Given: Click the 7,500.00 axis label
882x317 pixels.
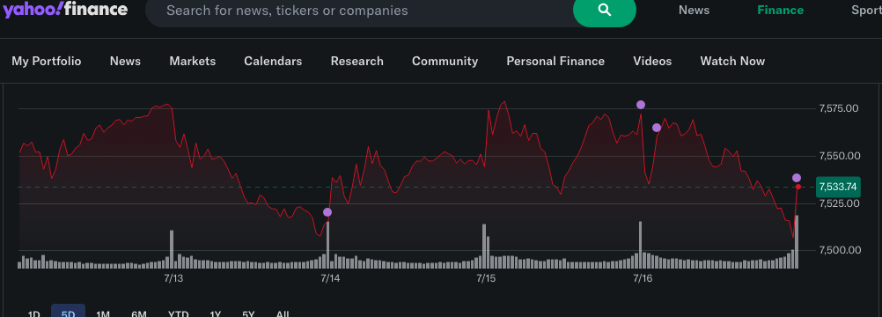Looking at the screenshot, I should [839, 250].
